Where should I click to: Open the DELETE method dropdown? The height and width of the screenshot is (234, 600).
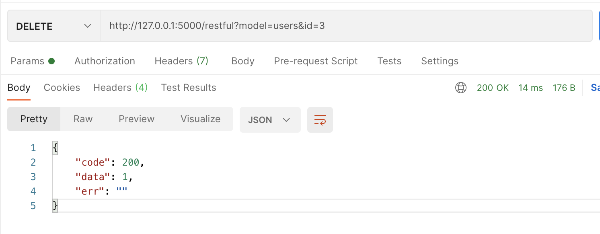[53, 27]
